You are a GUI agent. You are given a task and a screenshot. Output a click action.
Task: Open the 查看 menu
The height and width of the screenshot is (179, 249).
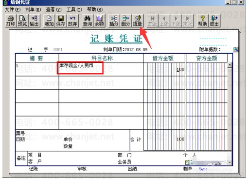(53, 10)
